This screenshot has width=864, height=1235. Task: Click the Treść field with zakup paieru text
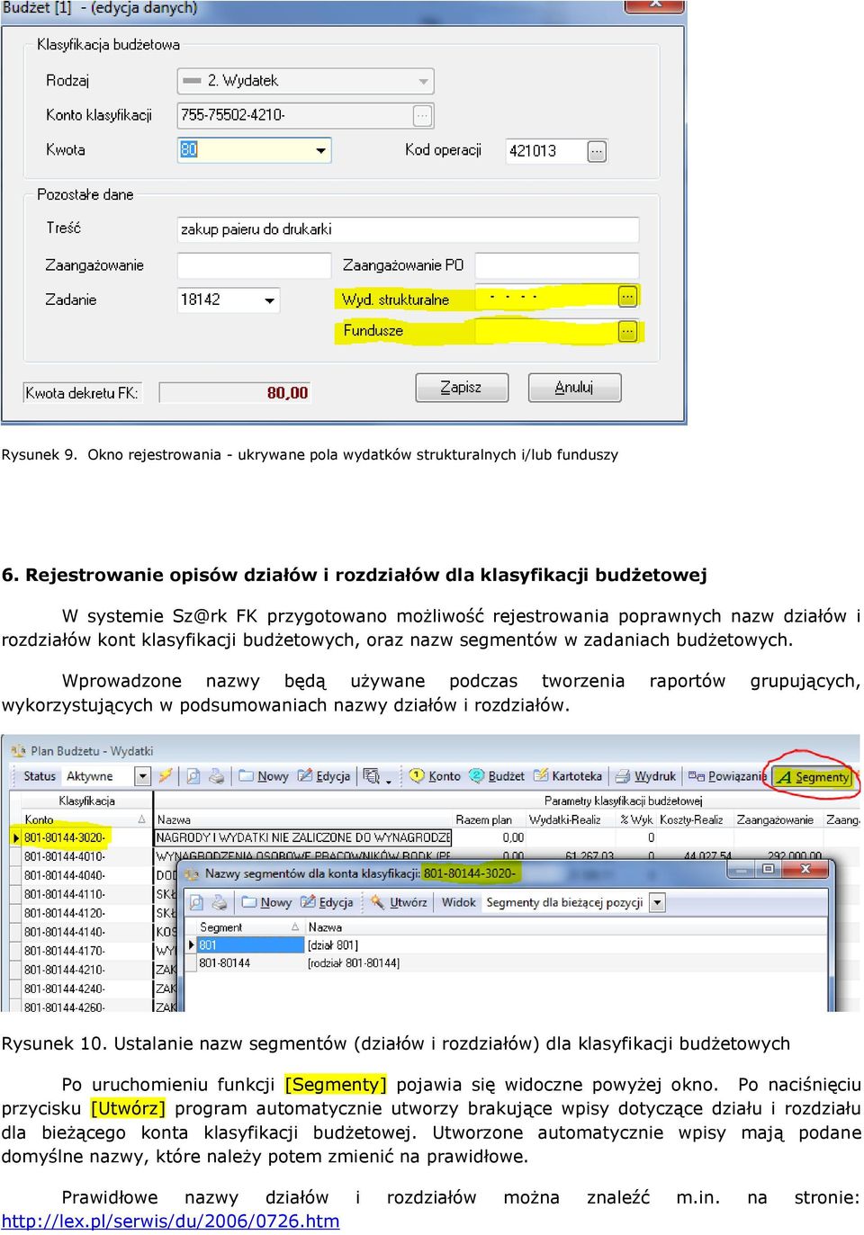(x=408, y=229)
